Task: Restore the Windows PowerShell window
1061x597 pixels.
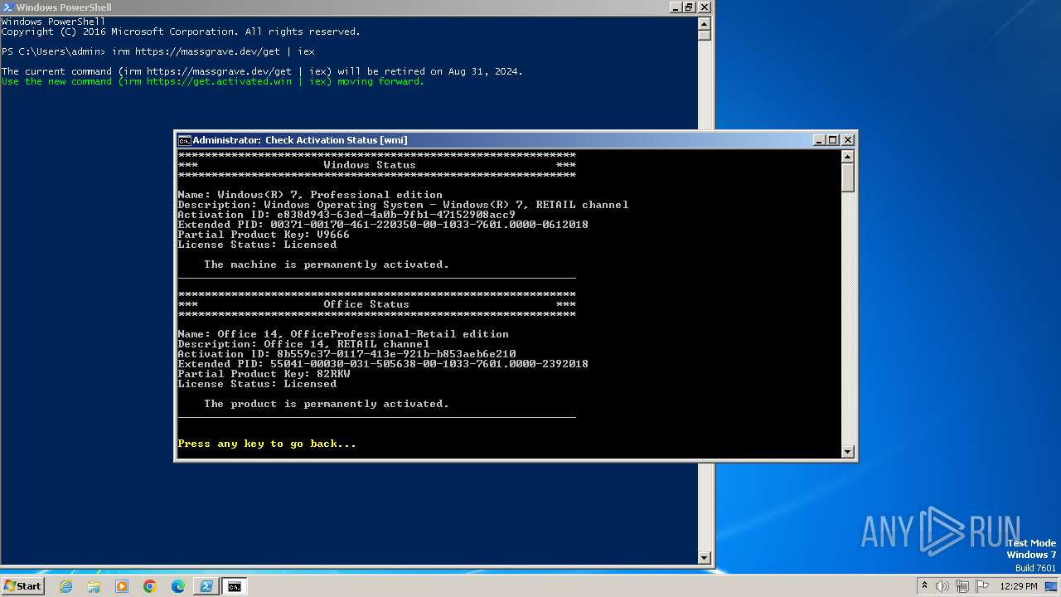Action: pos(689,7)
